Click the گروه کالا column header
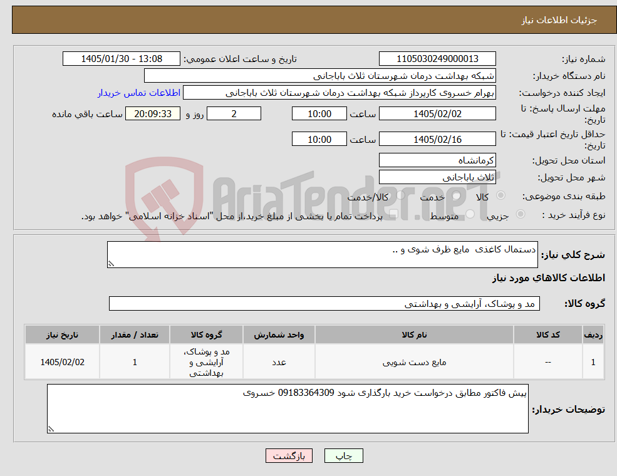 (x=206, y=334)
